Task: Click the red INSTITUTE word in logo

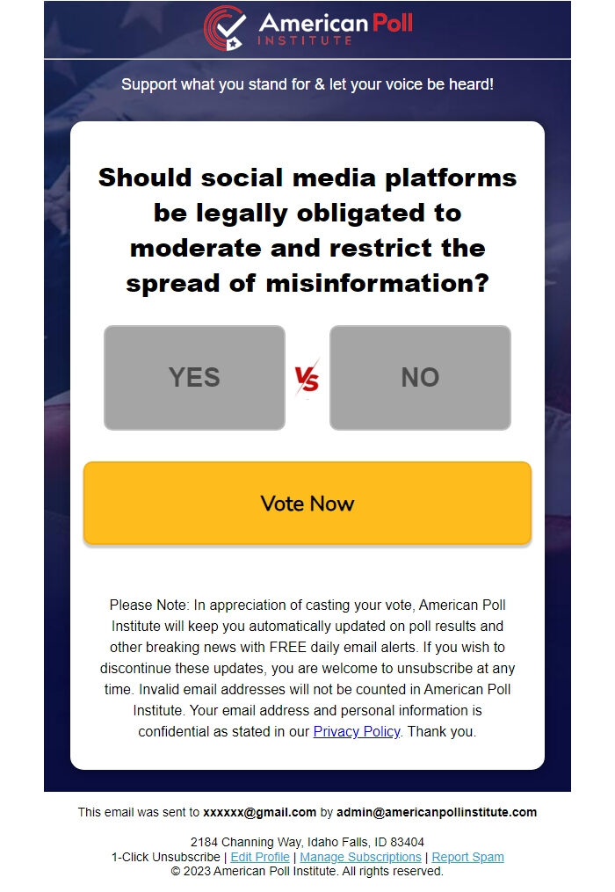Action: (305, 40)
